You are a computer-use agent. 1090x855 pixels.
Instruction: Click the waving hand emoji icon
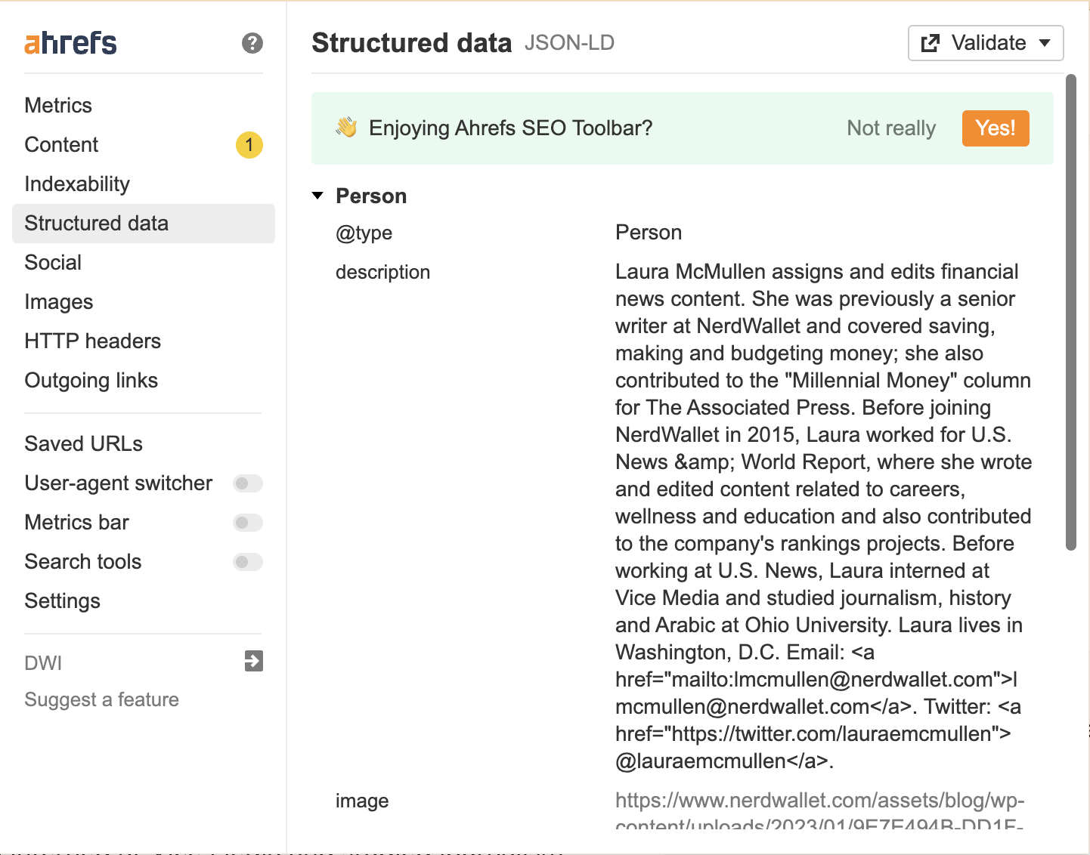(x=347, y=128)
